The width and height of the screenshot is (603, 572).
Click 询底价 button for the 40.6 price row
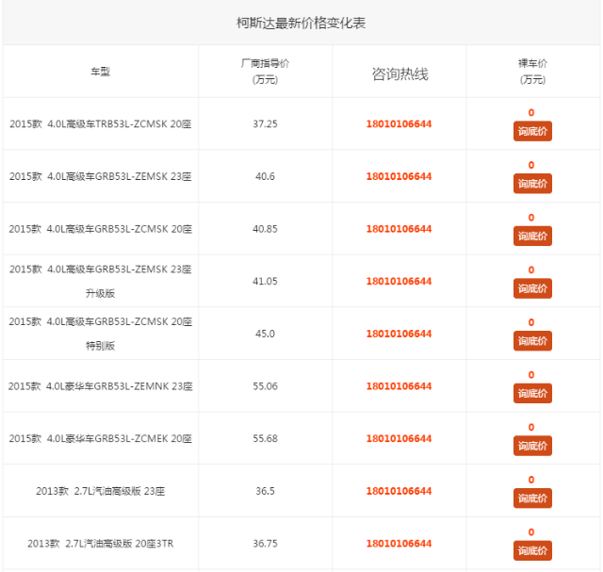pyautogui.click(x=532, y=184)
